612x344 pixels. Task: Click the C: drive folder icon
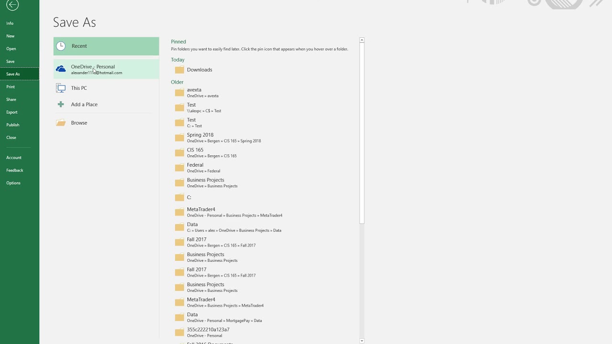179,197
